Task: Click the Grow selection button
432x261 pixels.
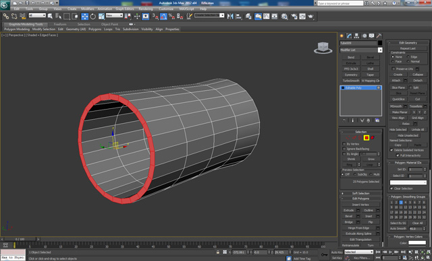Action: (371, 159)
